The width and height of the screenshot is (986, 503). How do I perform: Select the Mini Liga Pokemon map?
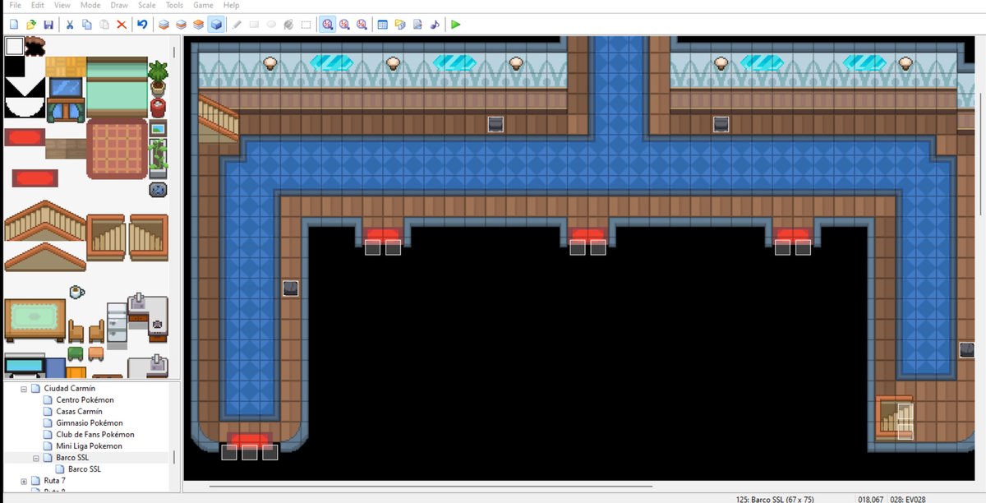click(x=89, y=446)
